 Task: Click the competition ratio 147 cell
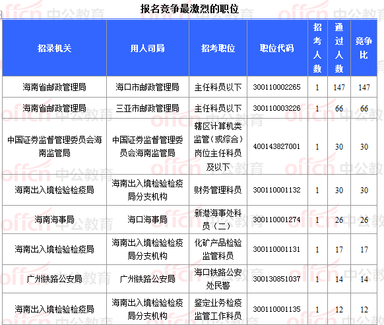[x=364, y=88]
